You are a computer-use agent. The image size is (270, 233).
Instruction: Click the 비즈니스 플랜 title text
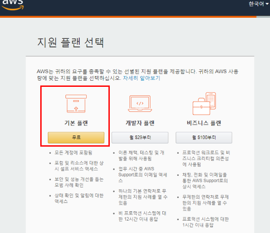(x=204, y=123)
